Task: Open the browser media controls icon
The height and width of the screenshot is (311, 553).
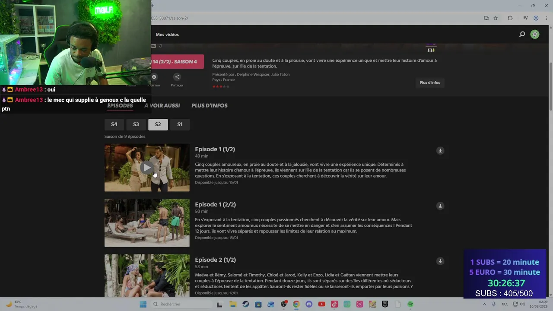Action: [x=525, y=18]
